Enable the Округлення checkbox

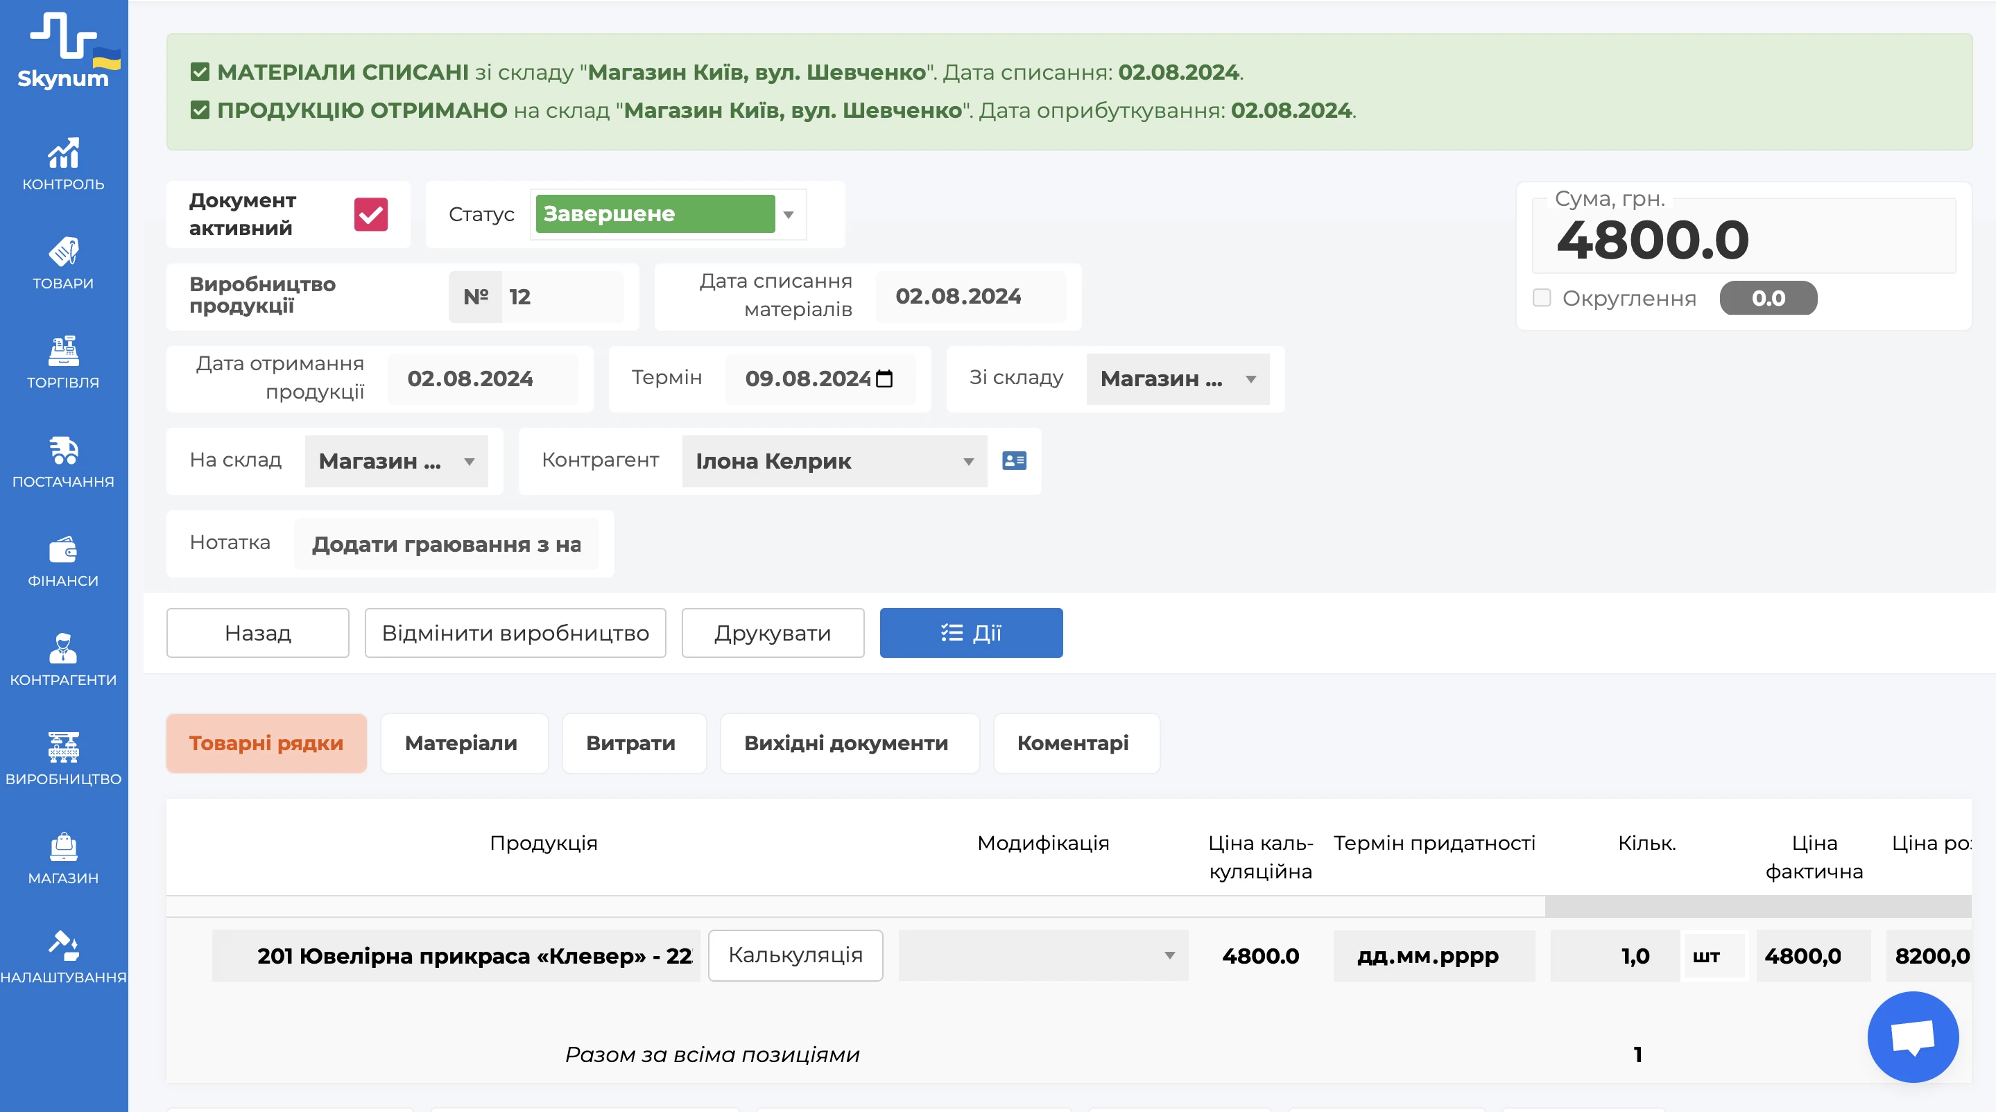(1541, 298)
